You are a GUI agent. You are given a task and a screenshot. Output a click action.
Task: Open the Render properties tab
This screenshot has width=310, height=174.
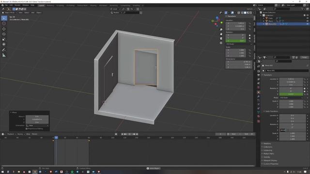click(x=258, y=71)
